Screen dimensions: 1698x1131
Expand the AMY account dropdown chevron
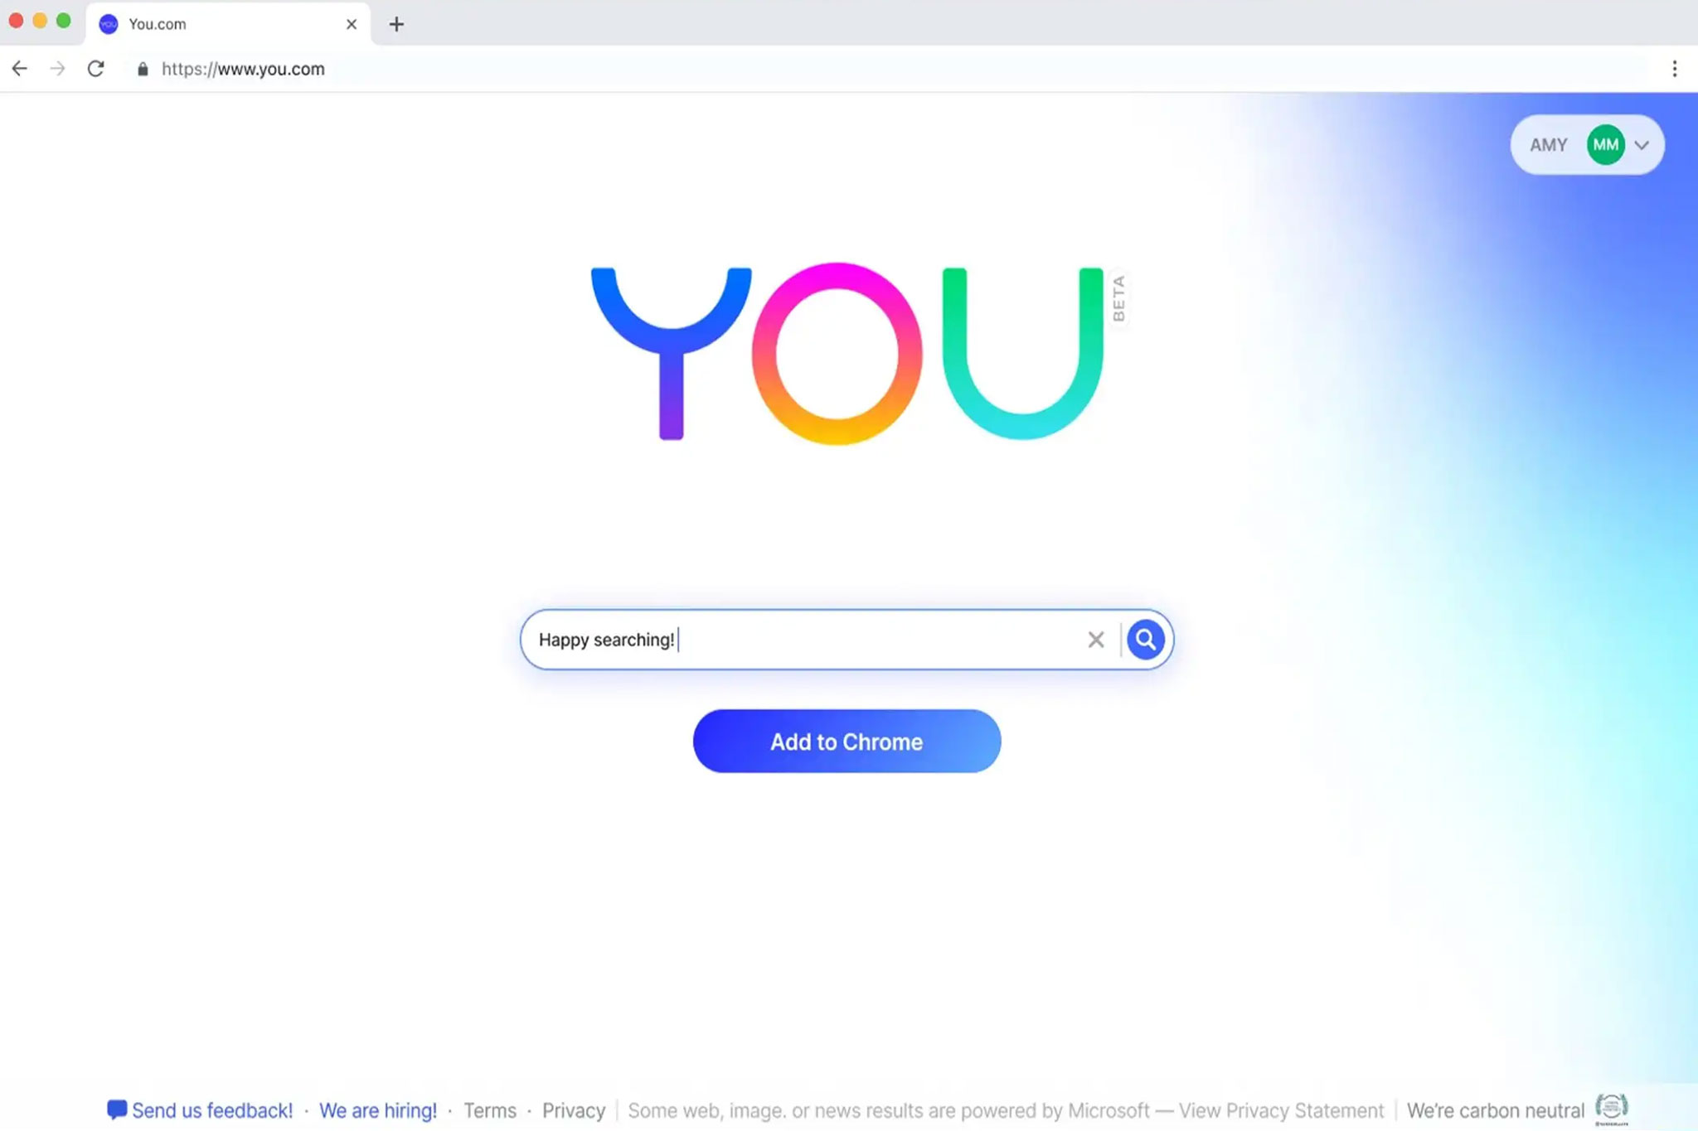click(1642, 145)
